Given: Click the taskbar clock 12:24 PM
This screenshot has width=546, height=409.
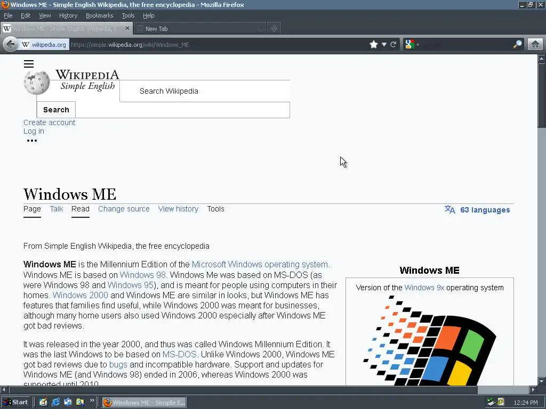Looking at the screenshot, I should point(525,403).
